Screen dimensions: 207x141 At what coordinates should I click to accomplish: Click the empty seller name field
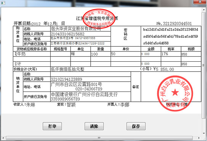(91, 74)
